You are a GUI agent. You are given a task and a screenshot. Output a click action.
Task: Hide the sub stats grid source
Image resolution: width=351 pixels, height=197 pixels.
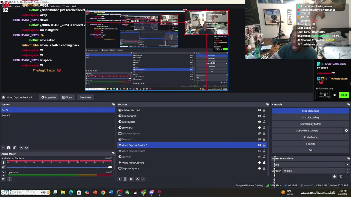click(x=259, y=116)
